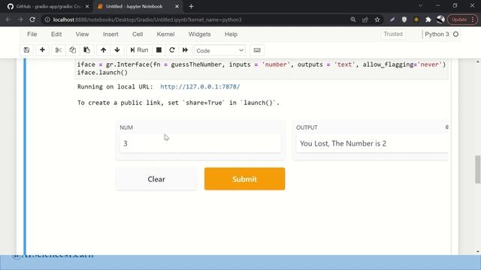
Task: Close the GitHub gradio-app tab
Action: click(x=87, y=7)
